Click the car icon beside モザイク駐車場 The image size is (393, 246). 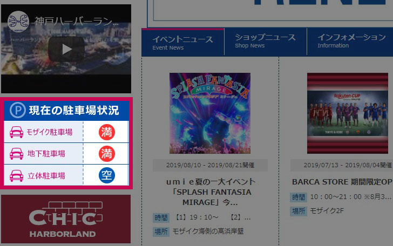[17, 132]
